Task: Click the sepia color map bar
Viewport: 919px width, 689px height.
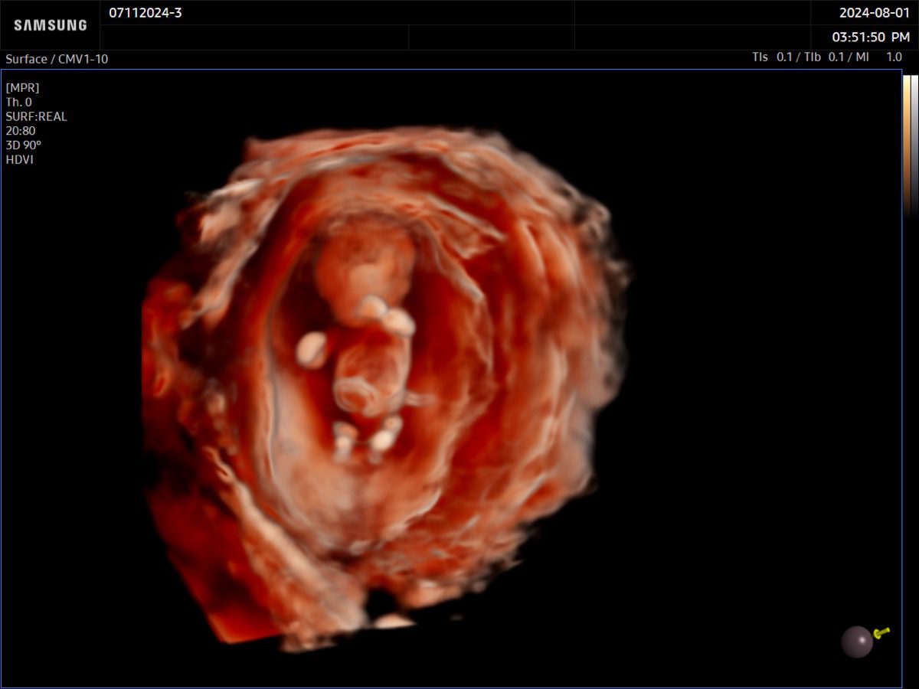Action: [x=906, y=145]
